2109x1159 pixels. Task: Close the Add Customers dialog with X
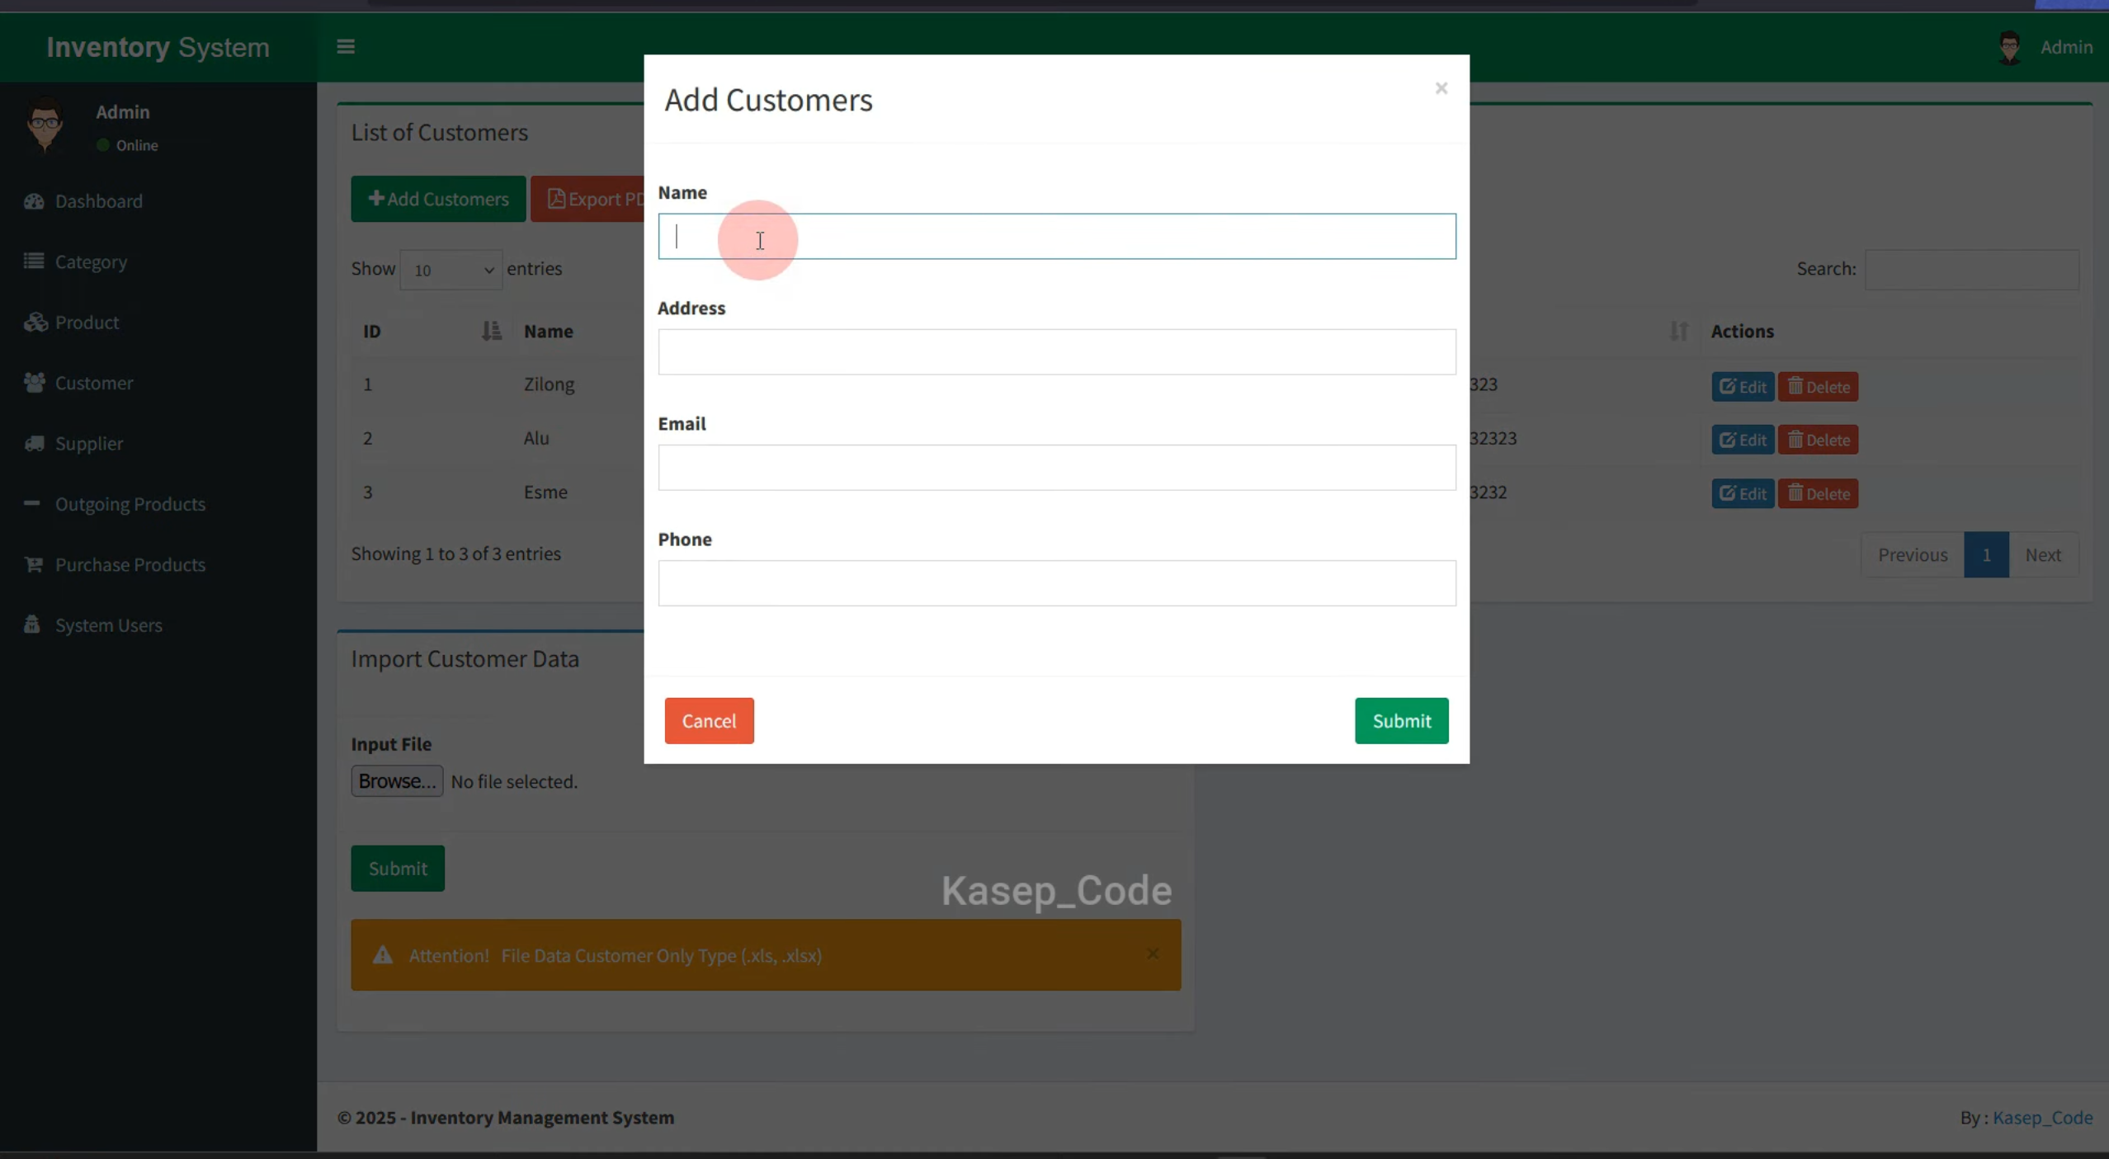1441,88
